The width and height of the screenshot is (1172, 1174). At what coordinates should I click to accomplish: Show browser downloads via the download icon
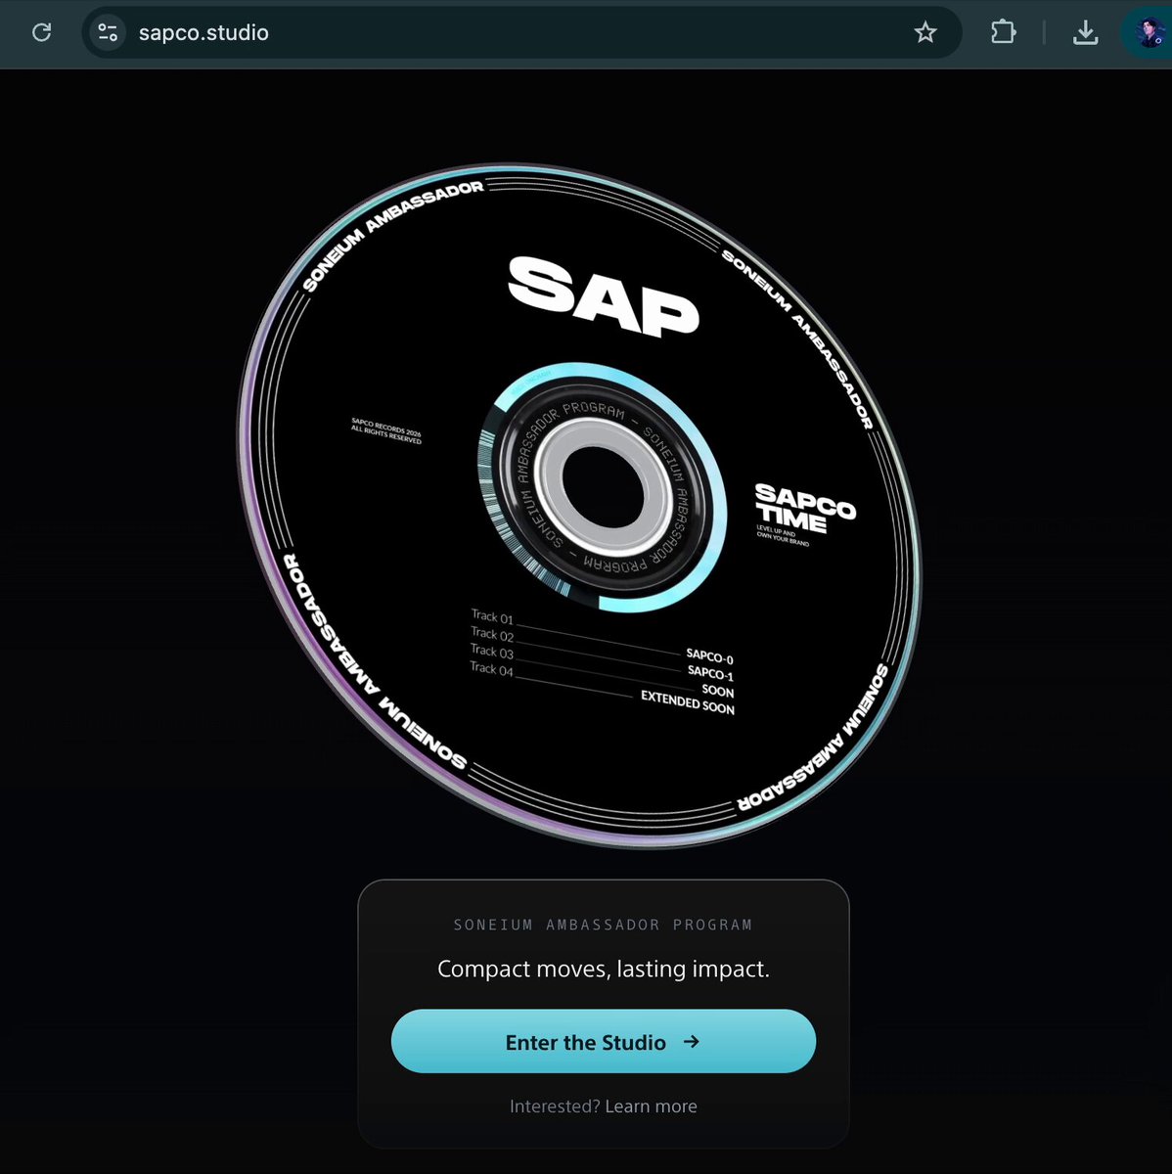pos(1085,33)
